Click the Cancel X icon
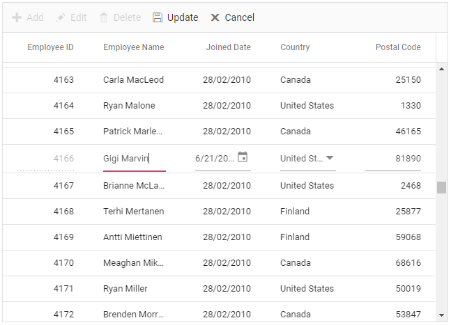 point(215,17)
